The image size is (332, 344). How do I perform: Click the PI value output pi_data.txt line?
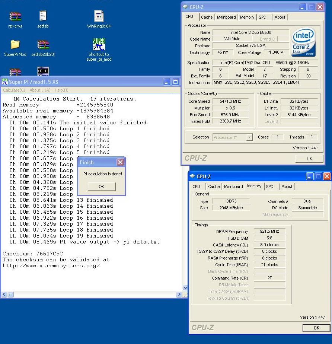pos(84,242)
